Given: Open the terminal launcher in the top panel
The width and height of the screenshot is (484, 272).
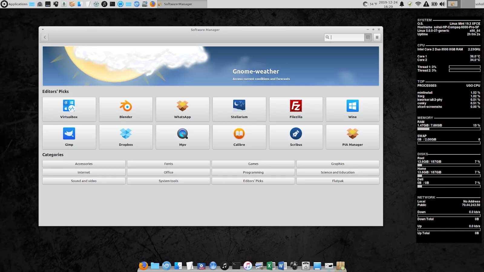Looking at the screenshot, I should pyautogui.click(x=112, y=4).
